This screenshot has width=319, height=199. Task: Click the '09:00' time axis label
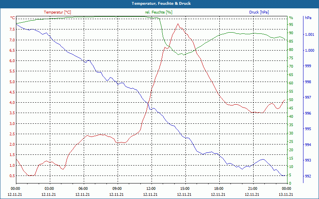(117, 189)
